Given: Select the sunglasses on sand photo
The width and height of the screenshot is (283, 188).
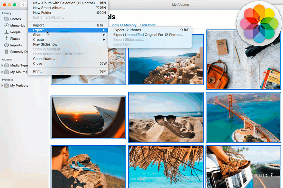Looking at the screenshot, I should click(x=166, y=117).
